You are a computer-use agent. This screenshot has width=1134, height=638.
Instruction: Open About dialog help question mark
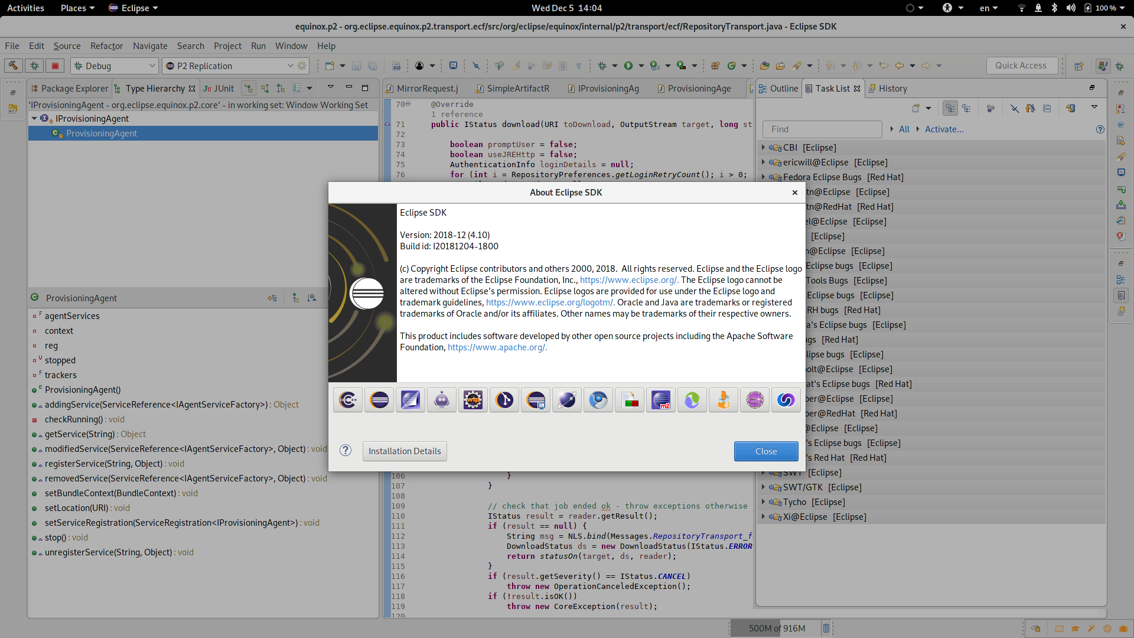346,451
